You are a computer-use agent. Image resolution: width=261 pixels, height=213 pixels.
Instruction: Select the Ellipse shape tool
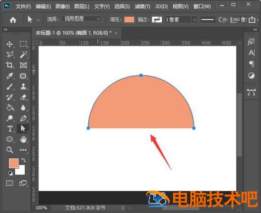9,139
